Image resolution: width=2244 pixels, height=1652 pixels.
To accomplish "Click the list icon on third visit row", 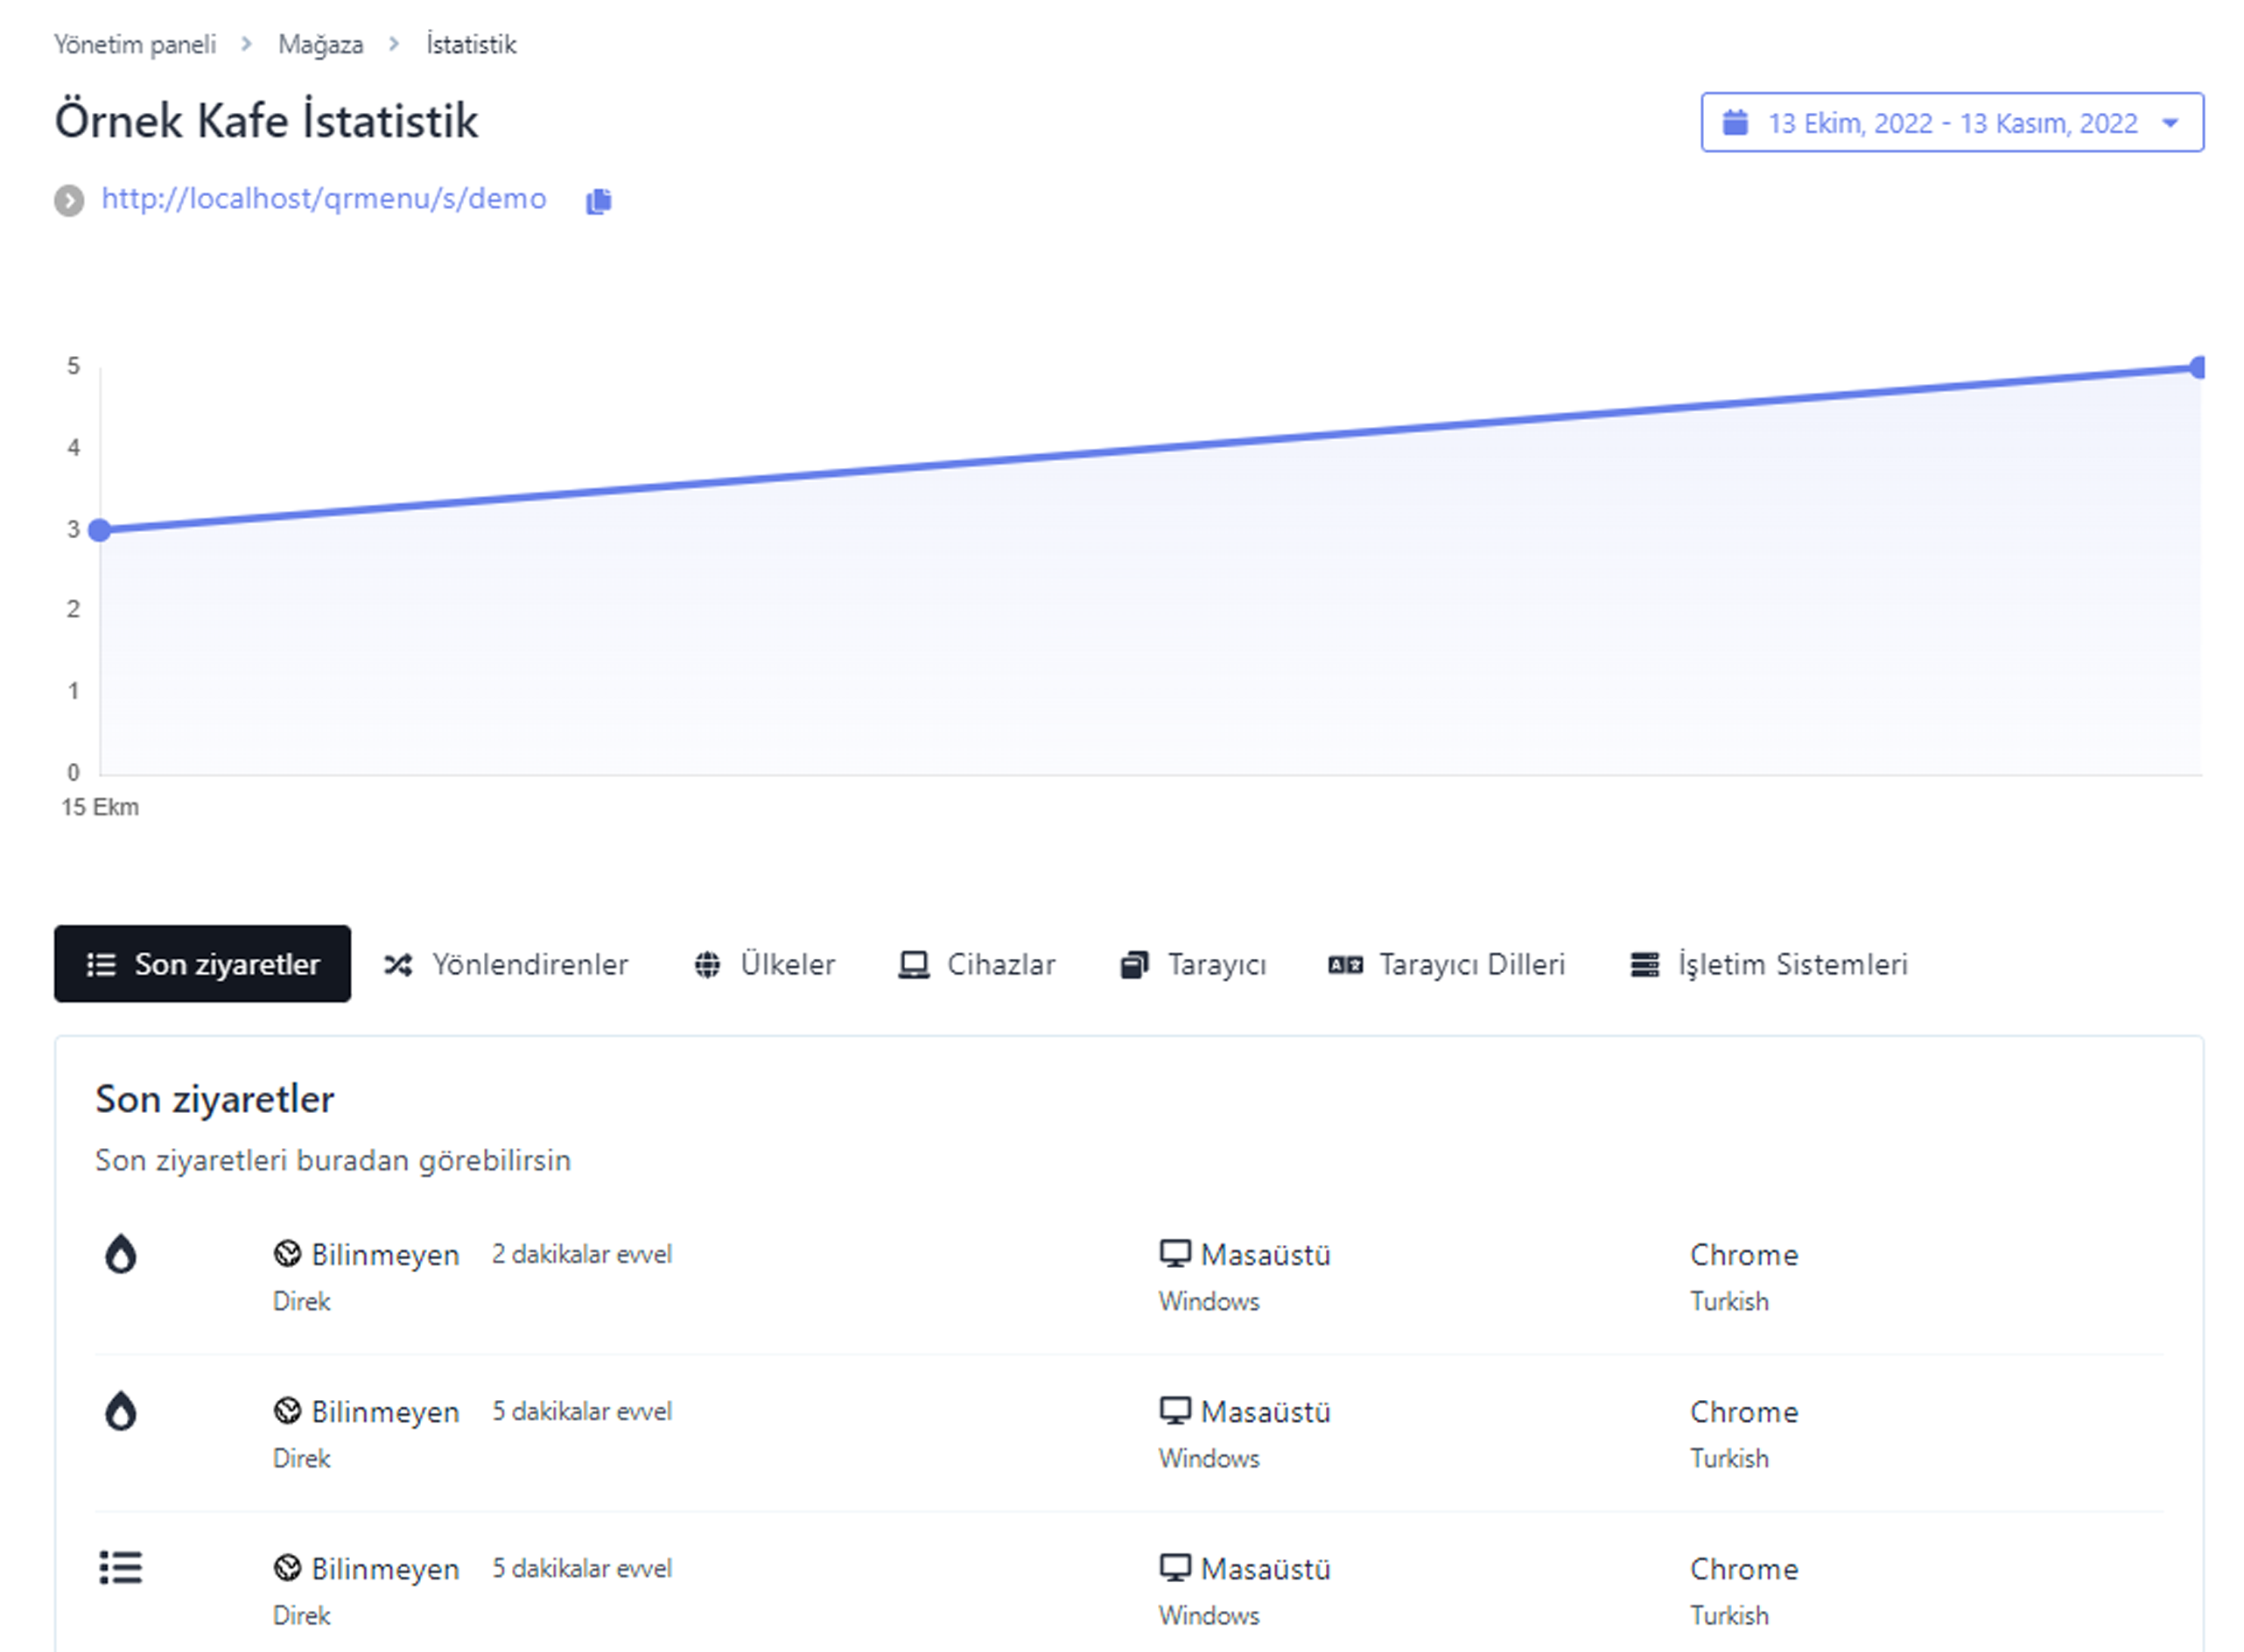I will 120,1567.
